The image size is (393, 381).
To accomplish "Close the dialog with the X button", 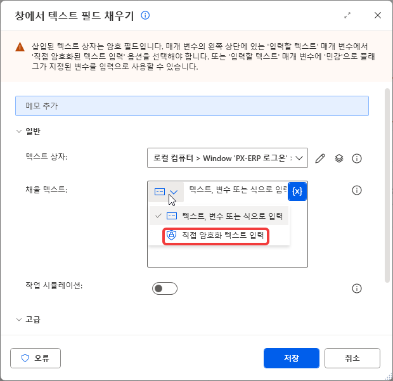I will [378, 15].
